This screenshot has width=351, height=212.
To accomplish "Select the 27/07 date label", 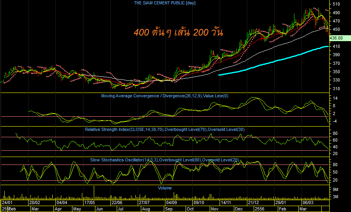I will point(144,203).
